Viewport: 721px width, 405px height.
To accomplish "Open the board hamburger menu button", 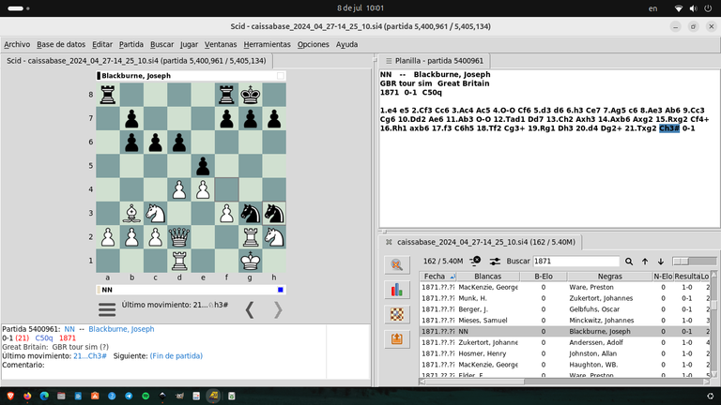I will [x=107, y=309].
